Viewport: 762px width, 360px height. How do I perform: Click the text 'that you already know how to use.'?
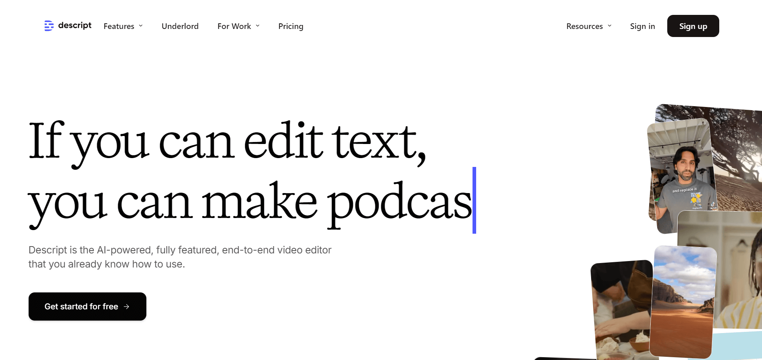point(106,264)
